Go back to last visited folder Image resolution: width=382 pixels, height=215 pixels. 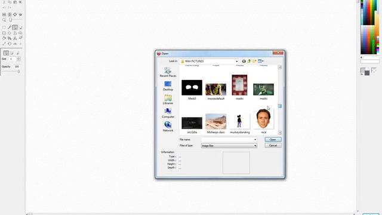(244, 61)
